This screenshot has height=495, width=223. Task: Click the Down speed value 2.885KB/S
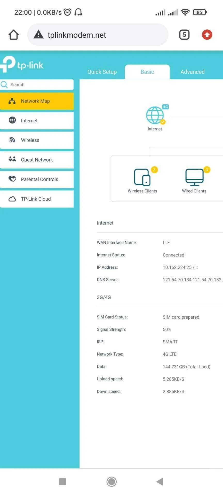click(x=173, y=391)
